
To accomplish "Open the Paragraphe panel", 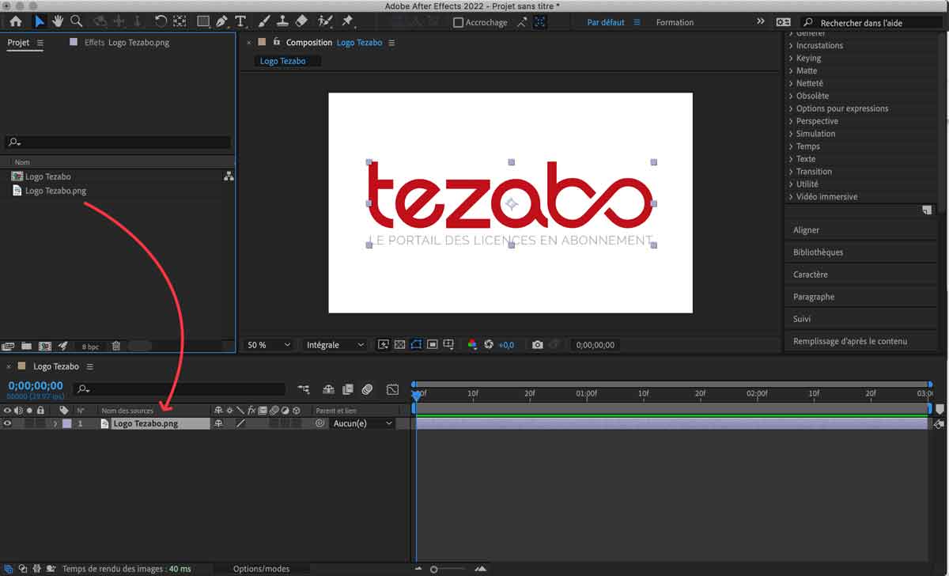I will pyautogui.click(x=814, y=297).
